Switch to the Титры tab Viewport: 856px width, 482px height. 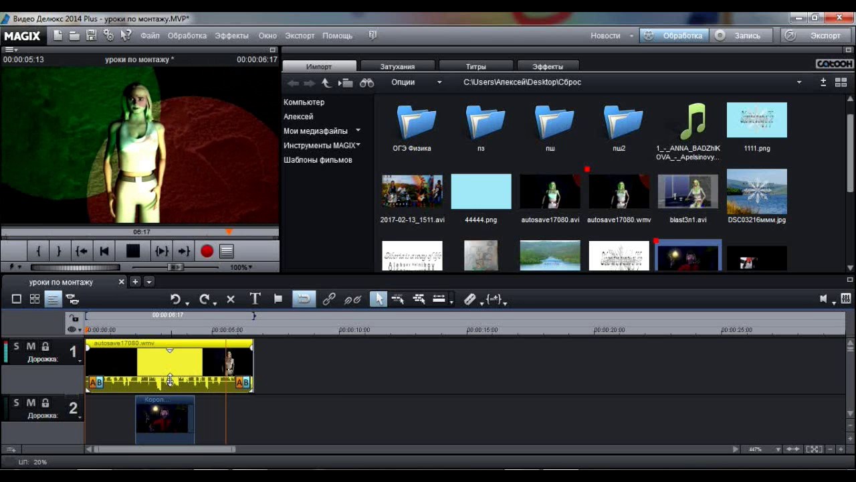click(475, 66)
